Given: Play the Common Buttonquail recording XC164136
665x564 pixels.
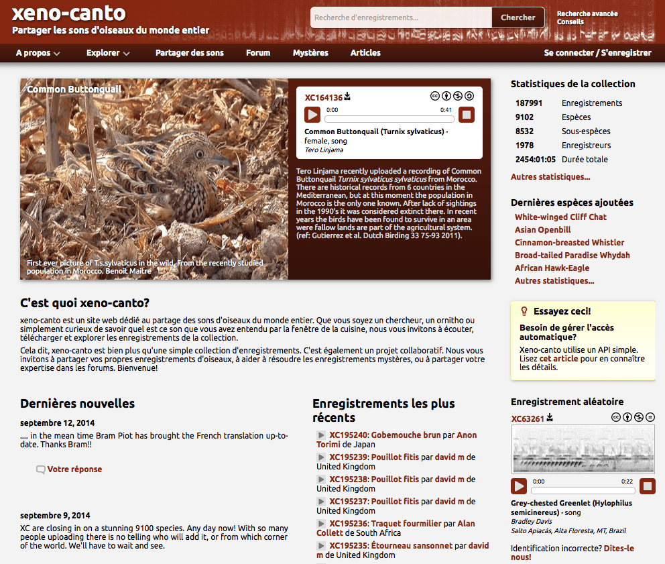Looking at the screenshot, I should 312,115.
